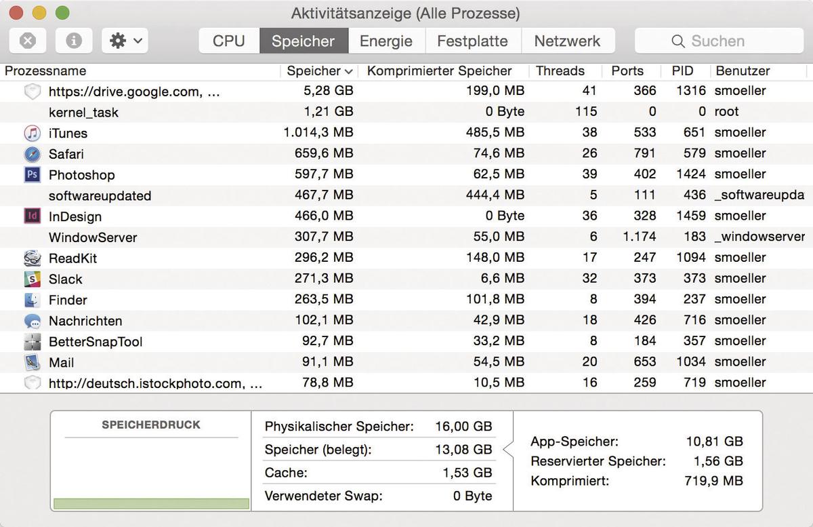Click the 1.014,3 MB memory value
This screenshot has width=813, height=527.
pos(318,133)
